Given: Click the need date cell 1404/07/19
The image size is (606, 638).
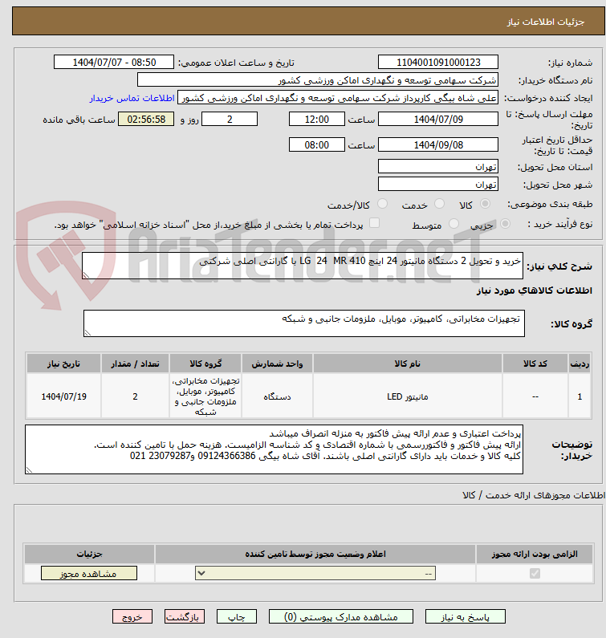Looking at the screenshot, I should tap(64, 396).
